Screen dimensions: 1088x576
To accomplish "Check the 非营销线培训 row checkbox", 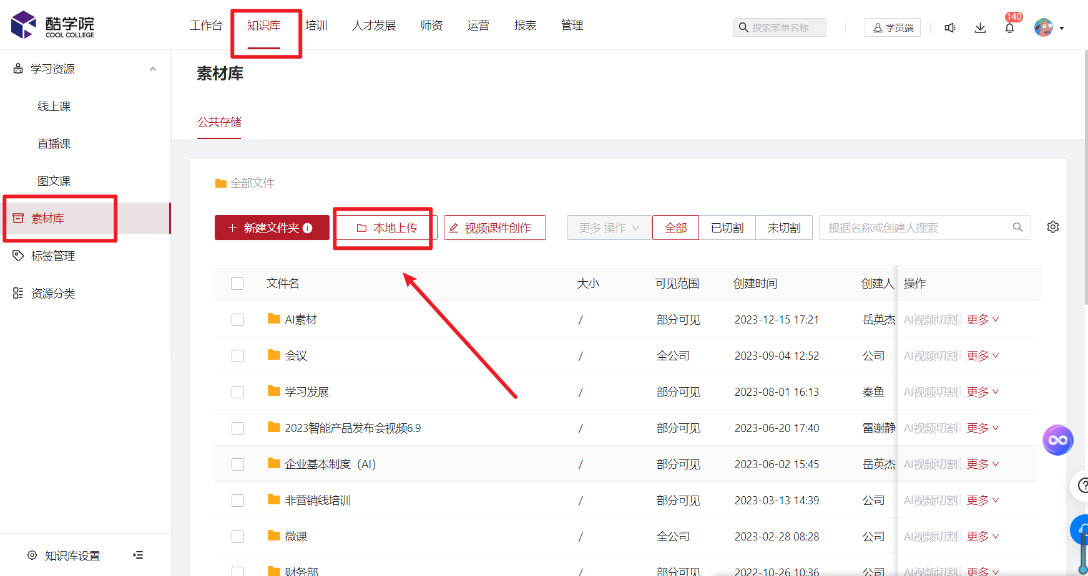I will coord(238,501).
